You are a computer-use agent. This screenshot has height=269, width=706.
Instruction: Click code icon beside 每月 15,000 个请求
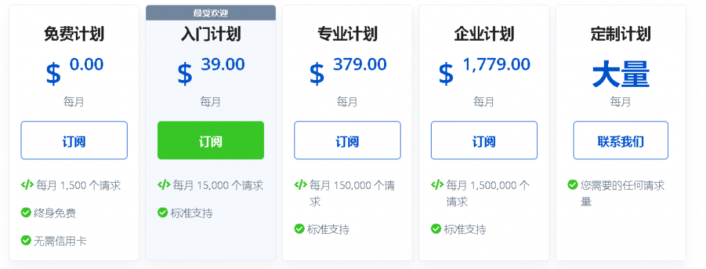[164, 185]
